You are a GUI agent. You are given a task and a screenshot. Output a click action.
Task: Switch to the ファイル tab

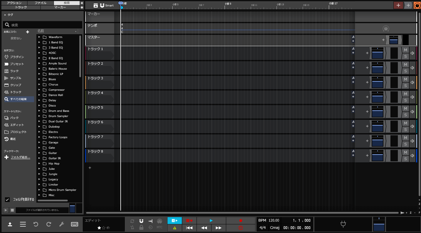coord(40,3)
